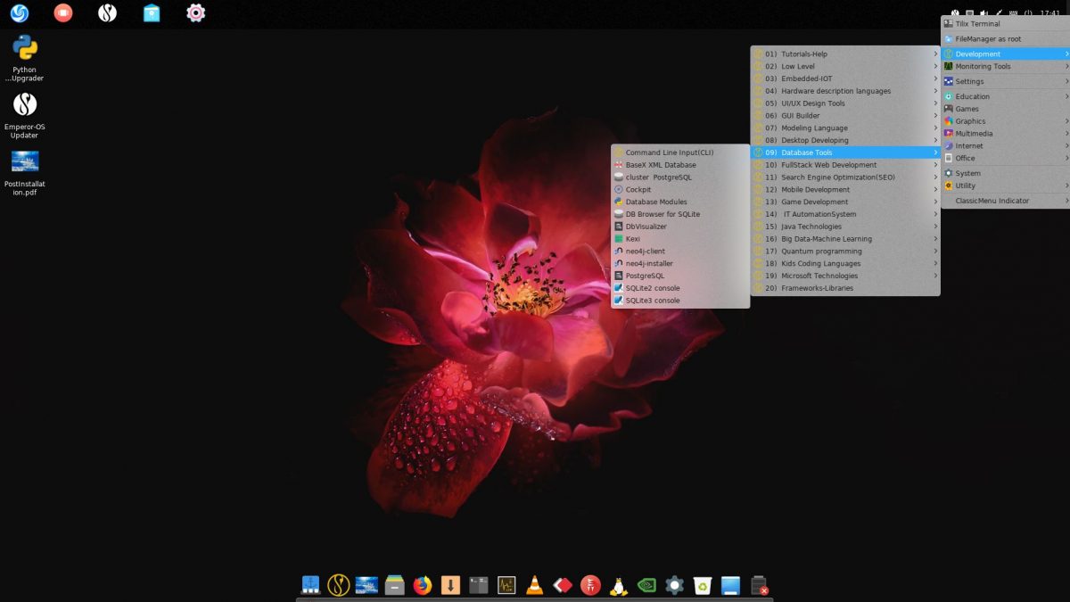Image resolution: width=1070 pixels, height=602 pixels.
Task: Open the Firefox icon in the dock
Action: point(423,585)
